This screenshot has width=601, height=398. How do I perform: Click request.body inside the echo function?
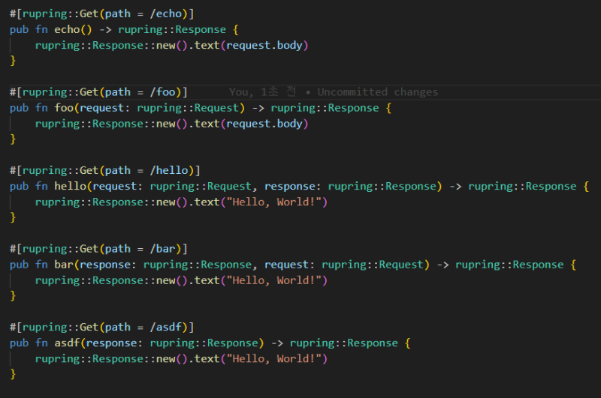pos(267,45)
